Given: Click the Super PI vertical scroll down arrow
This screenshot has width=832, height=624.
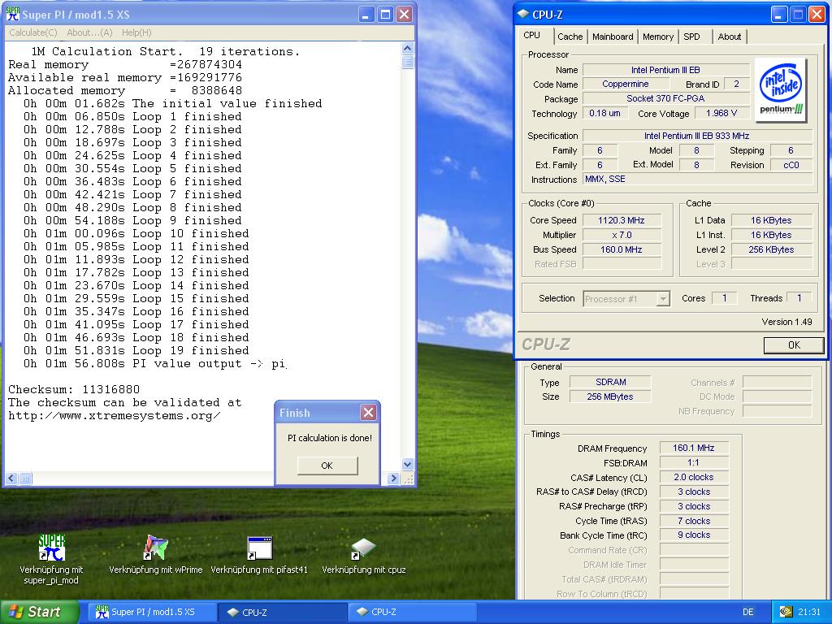Looking at the screenshot, I should [408, 464].
